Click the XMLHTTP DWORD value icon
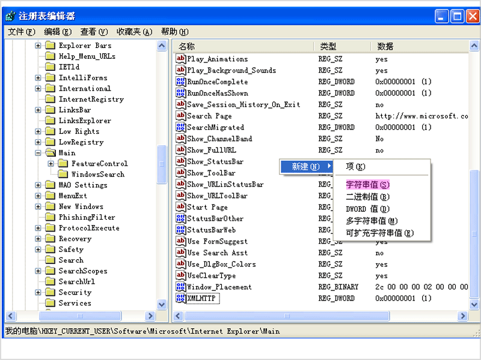The height and width of the screenshot is (360, 481). click(180, 298)
